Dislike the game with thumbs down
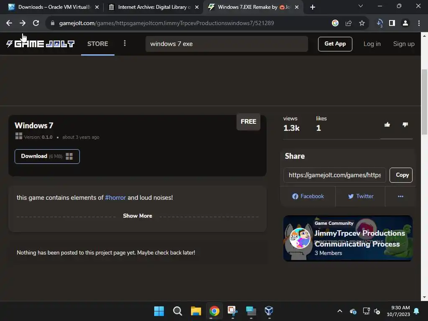428x321 pixels. [x=405, y=125]
